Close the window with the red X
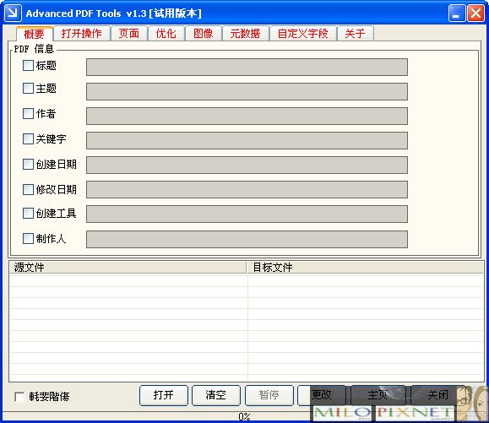Image resolution: width=489 pixels, height=423 pixels. tap(475, 14)
